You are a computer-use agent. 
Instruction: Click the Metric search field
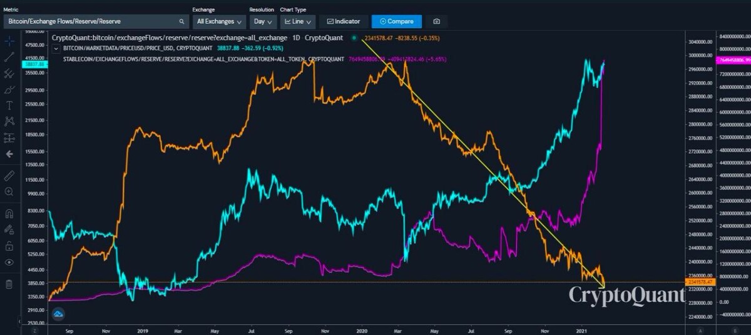pyautogui.click(x=96, y=21)
